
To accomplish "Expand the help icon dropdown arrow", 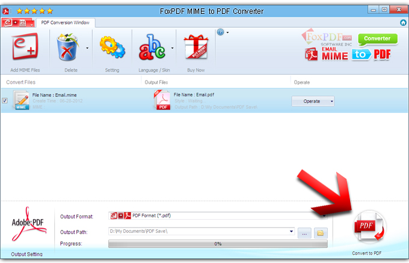I will [227, 32].
